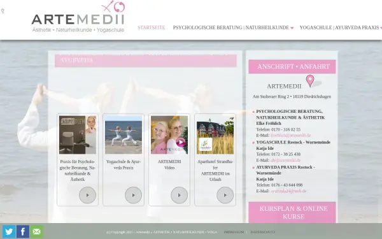Click the pink map pin icon

click(310, 81)
